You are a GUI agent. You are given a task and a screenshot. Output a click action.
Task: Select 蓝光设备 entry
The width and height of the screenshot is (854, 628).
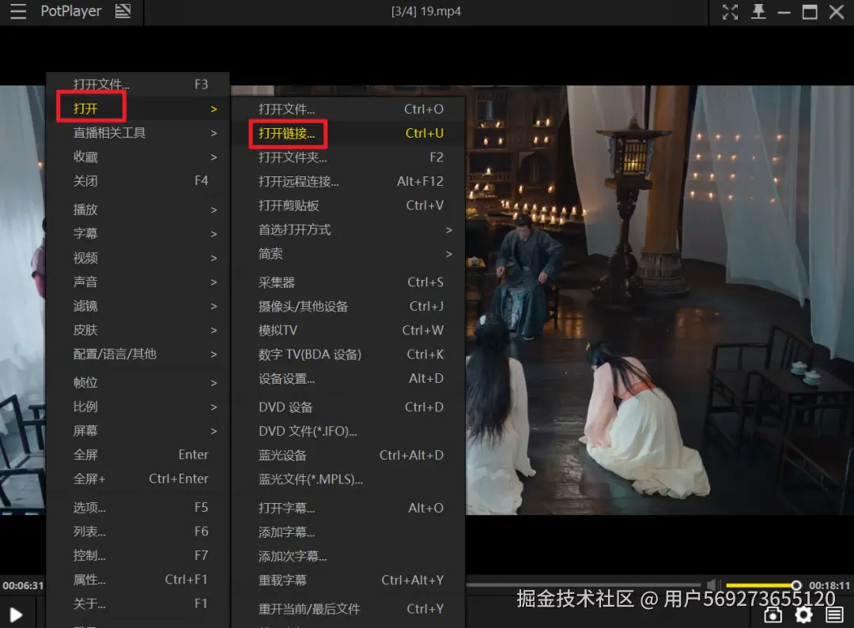(x=349, y=456)
